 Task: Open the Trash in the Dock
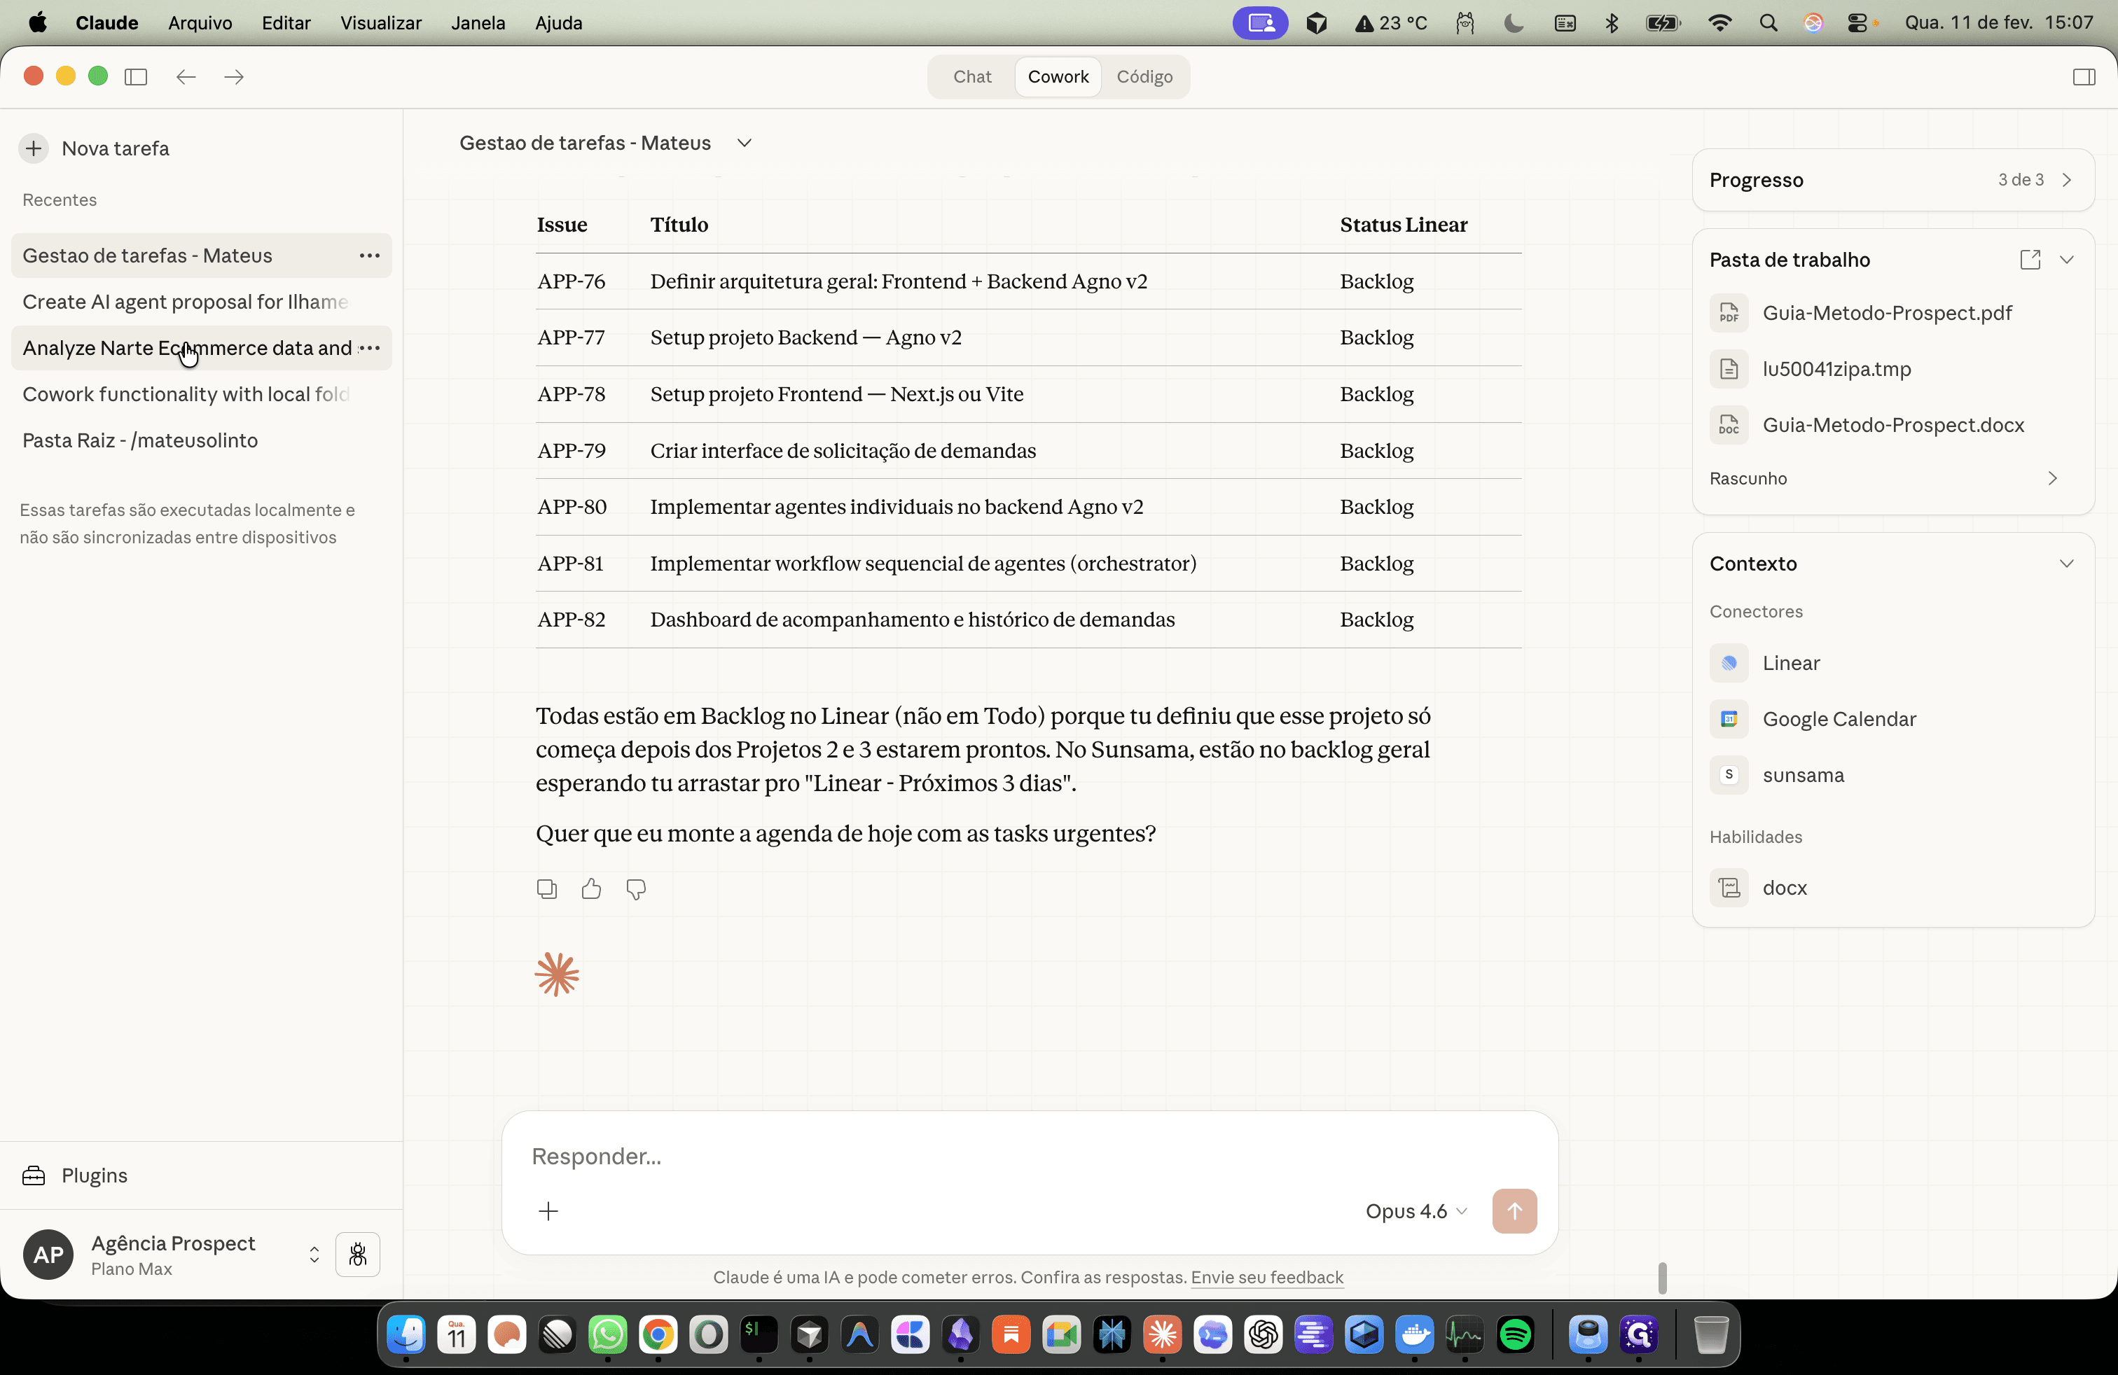[x=1710, y=1335]
